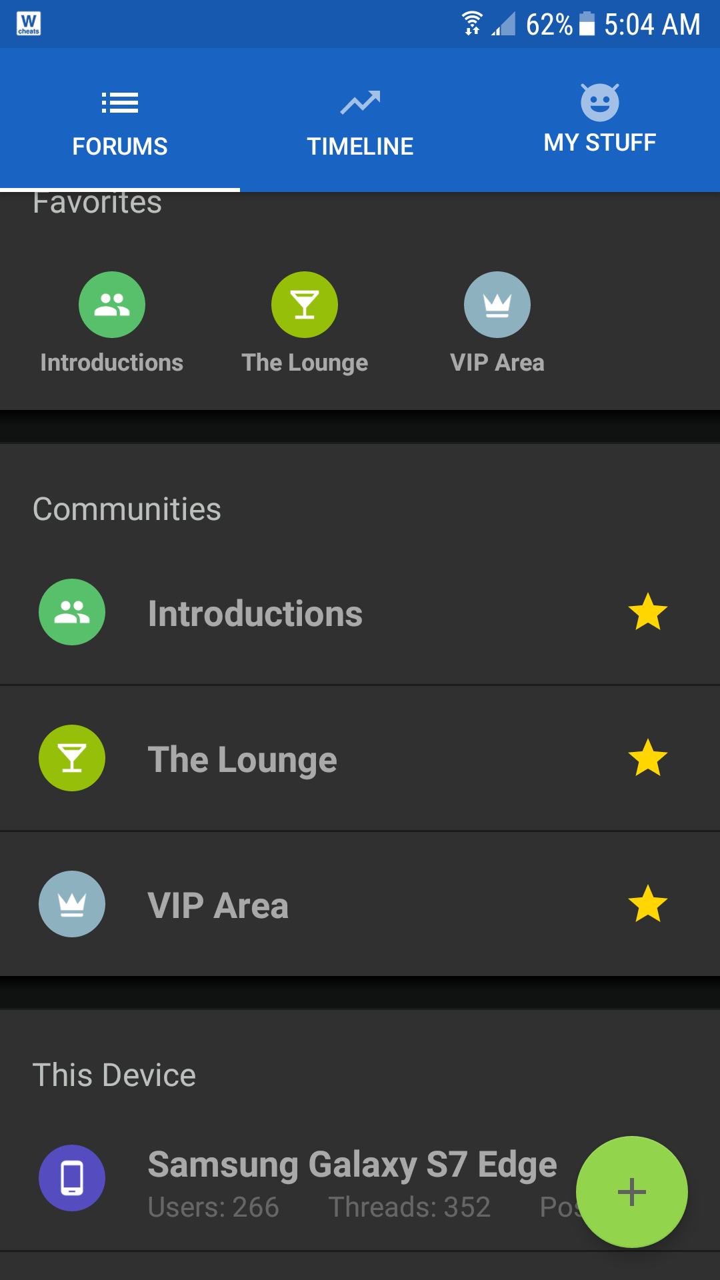The image size is (720, 1280).
Task: Open the Samsung Galaxy S7 Edge forum
Action: 352,1165
